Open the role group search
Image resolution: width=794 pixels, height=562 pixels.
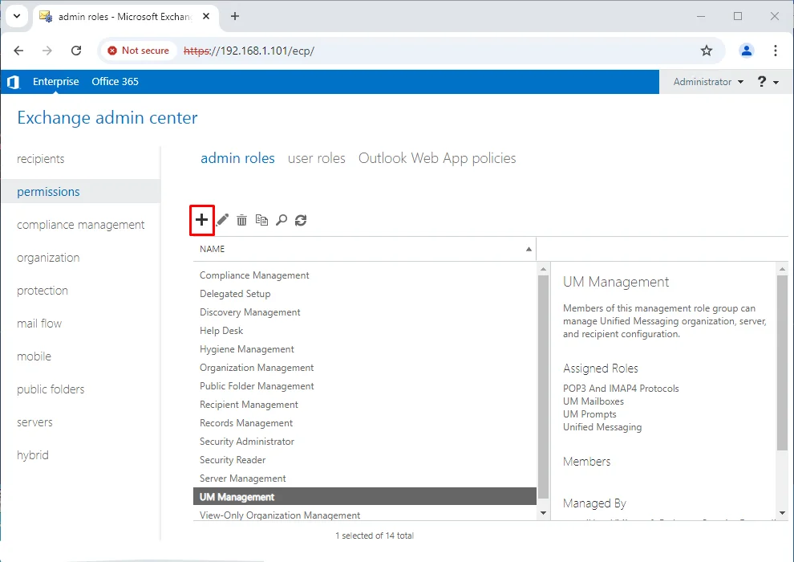click(281, 220)
